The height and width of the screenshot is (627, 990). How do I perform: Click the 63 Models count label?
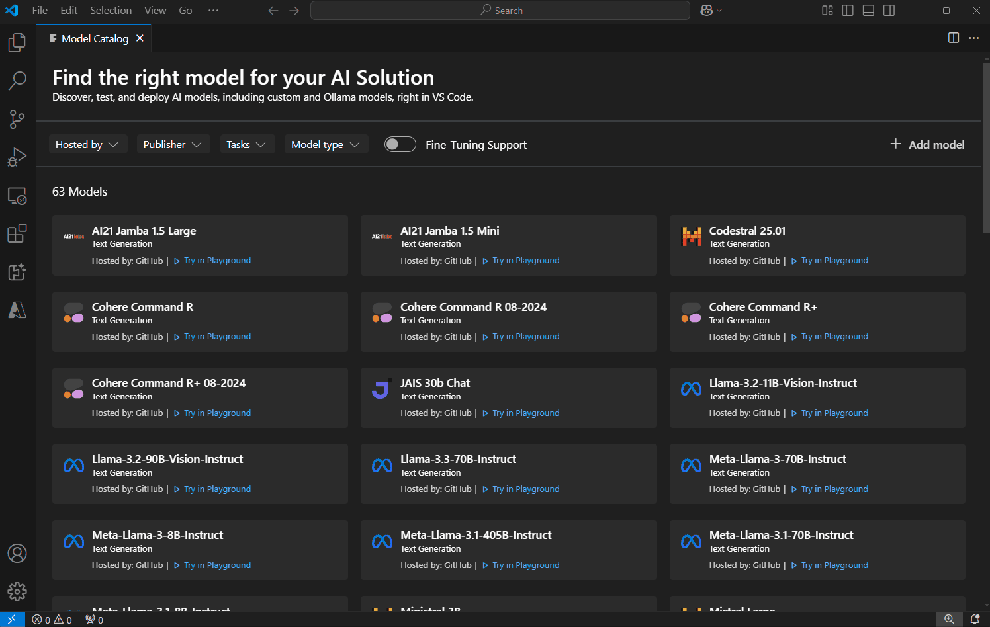[80, 192]
